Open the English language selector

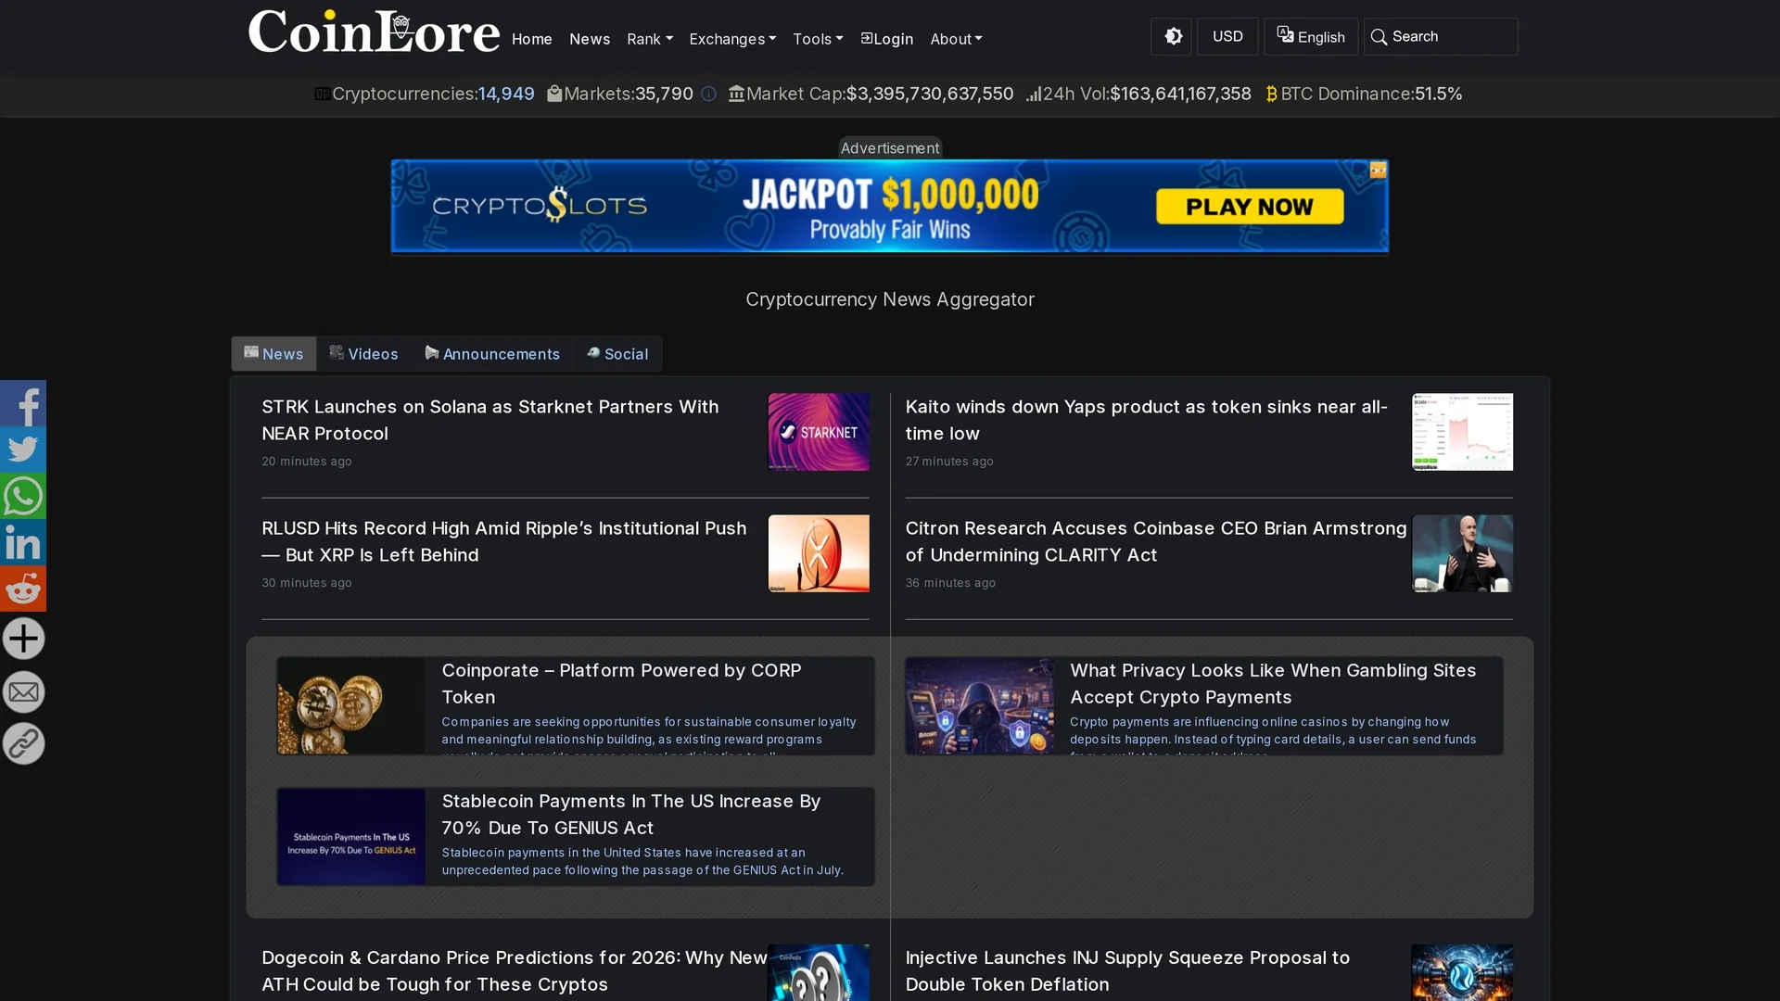1311,36
